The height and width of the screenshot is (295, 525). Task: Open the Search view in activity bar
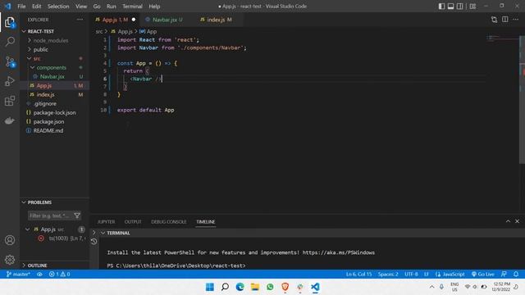(10, 42)
